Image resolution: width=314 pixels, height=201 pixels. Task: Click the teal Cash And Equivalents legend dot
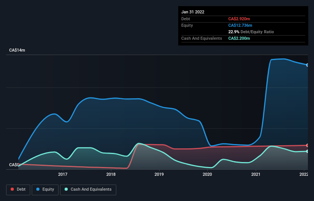pos(66,189)
